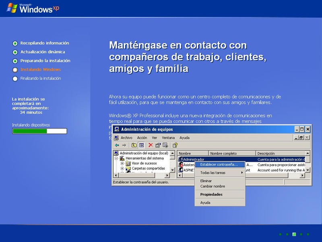Choose Propiedades from the context menu

(220, 194)
